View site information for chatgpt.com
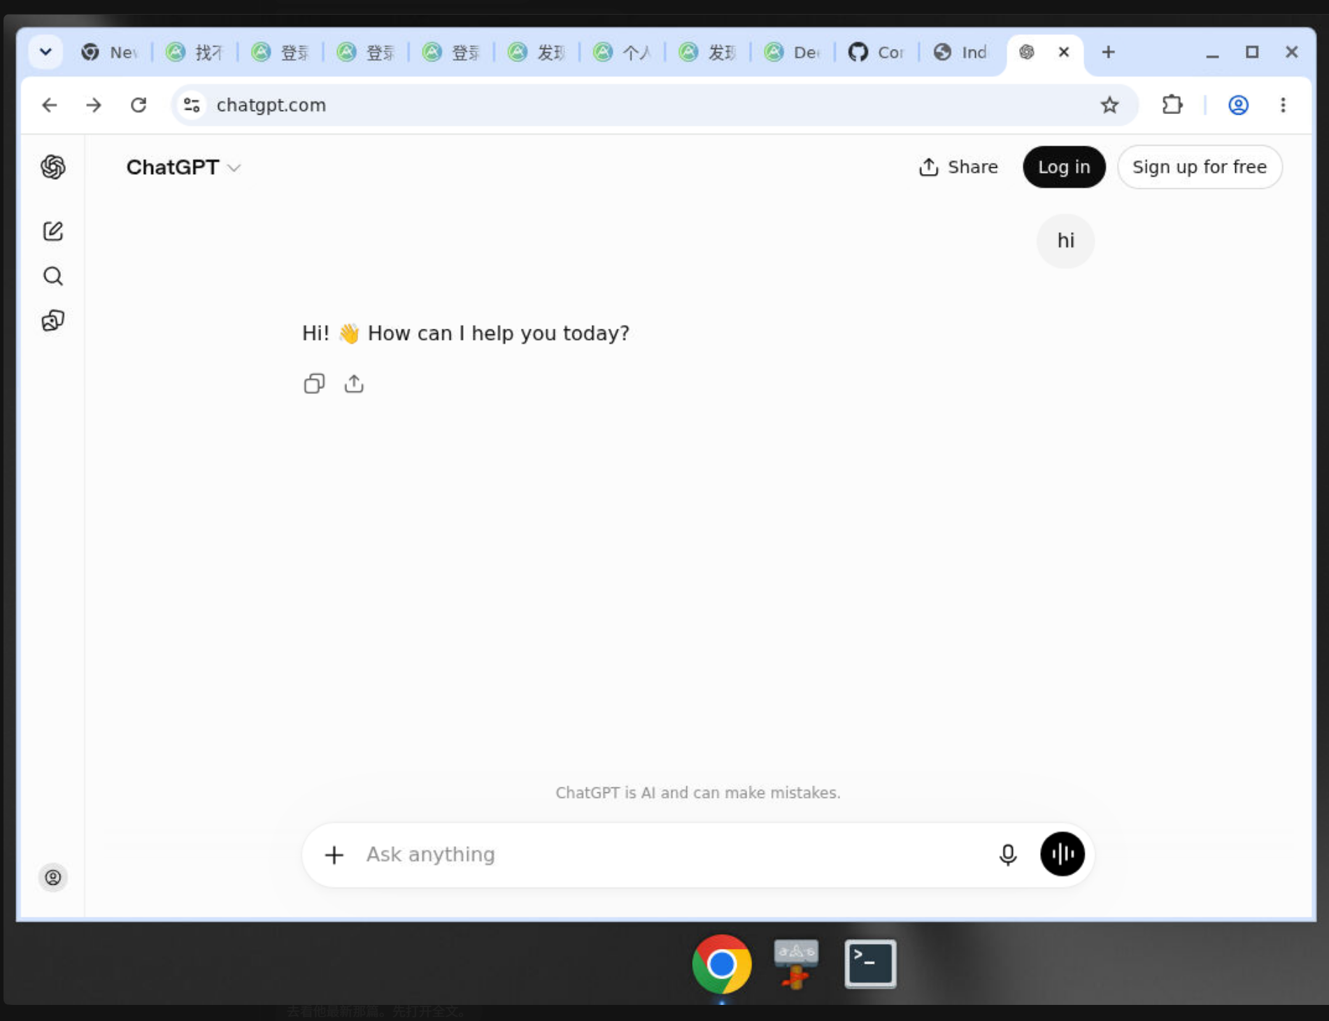Viewport: 1329px width, 1021px height. coord(192,105)
